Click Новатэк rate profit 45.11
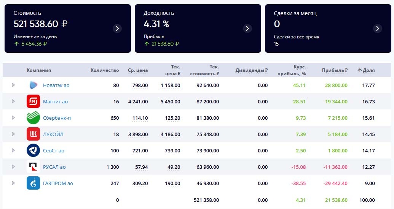The image size is (394, 209). pyautogui.click(x=299, y=85)
